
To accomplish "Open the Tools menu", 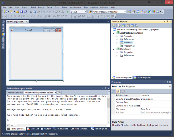I will click(64, 8).
